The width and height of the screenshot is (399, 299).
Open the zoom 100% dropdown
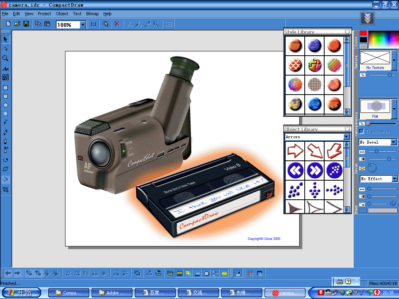click(x=83, y=25)
